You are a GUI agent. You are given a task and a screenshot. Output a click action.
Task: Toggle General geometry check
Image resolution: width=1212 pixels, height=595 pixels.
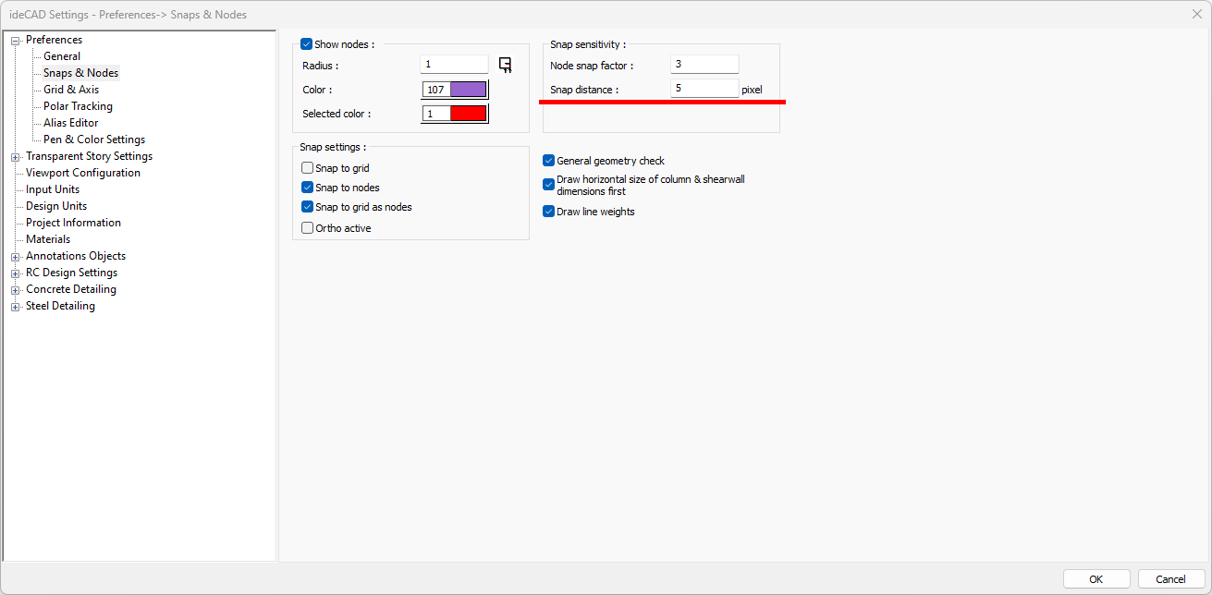coord(548,161)
